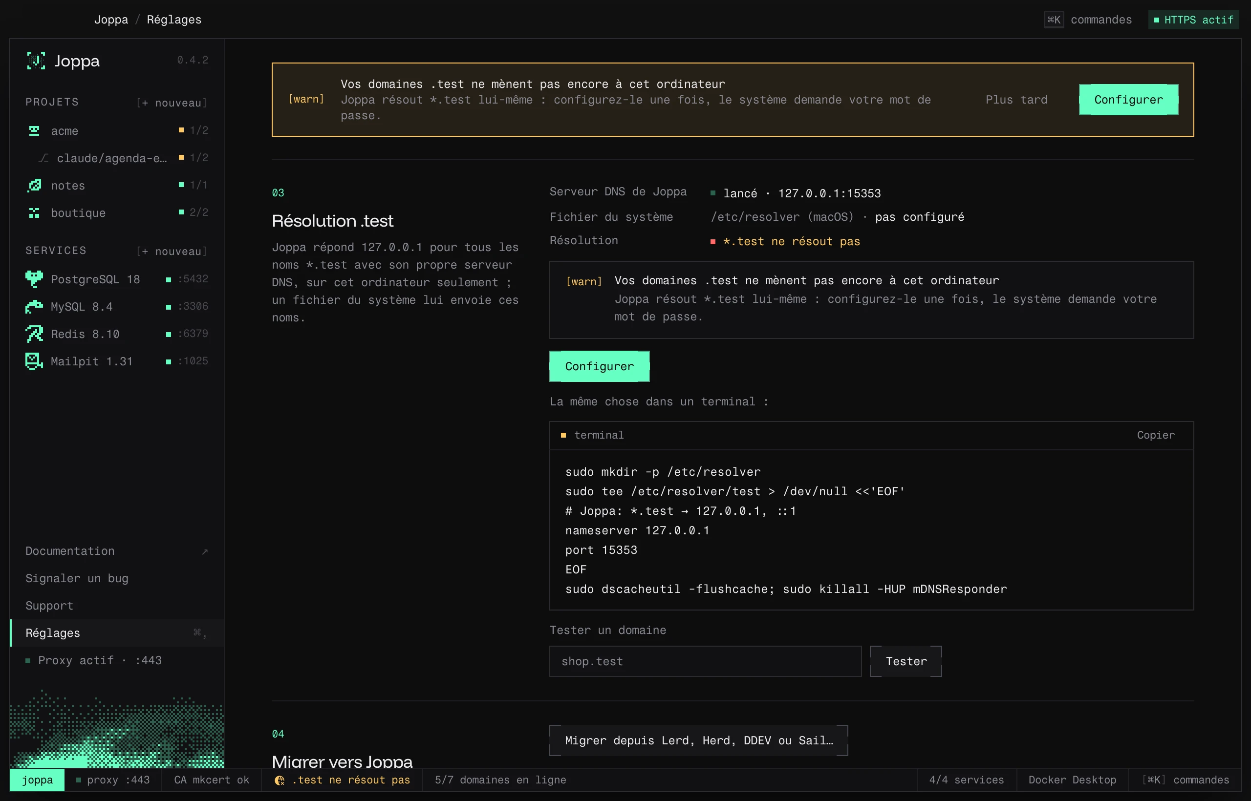Image resolution: width=1251 pixels, height=801 pixels.
Task: Click the Joppa breadcrumb in header
Action: [x=111, y=19]
